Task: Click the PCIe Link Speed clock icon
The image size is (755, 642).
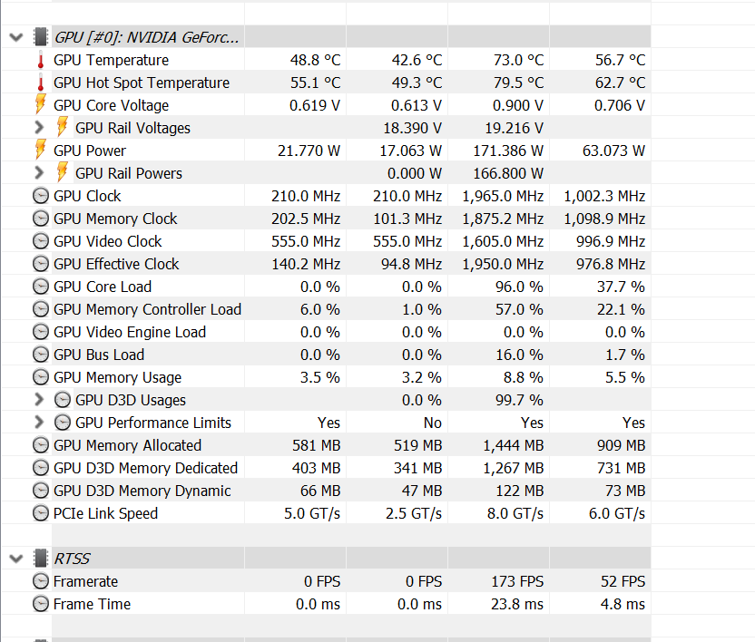Action: (x=41, y=513)
